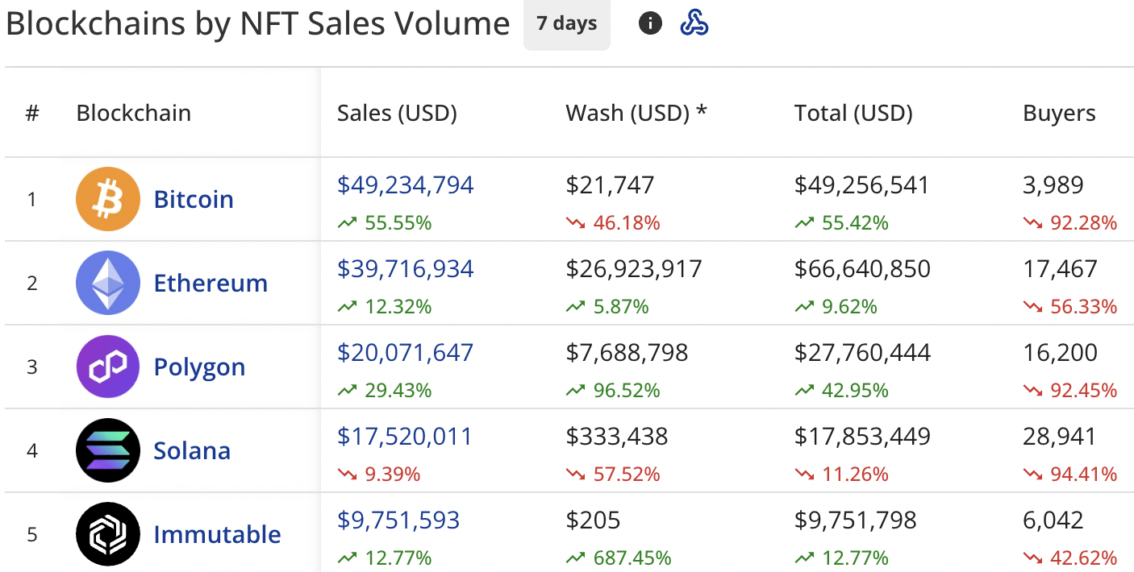This screenshot has width=1134, height=572.
Task: Click the # rank column header
Action: 32,114
